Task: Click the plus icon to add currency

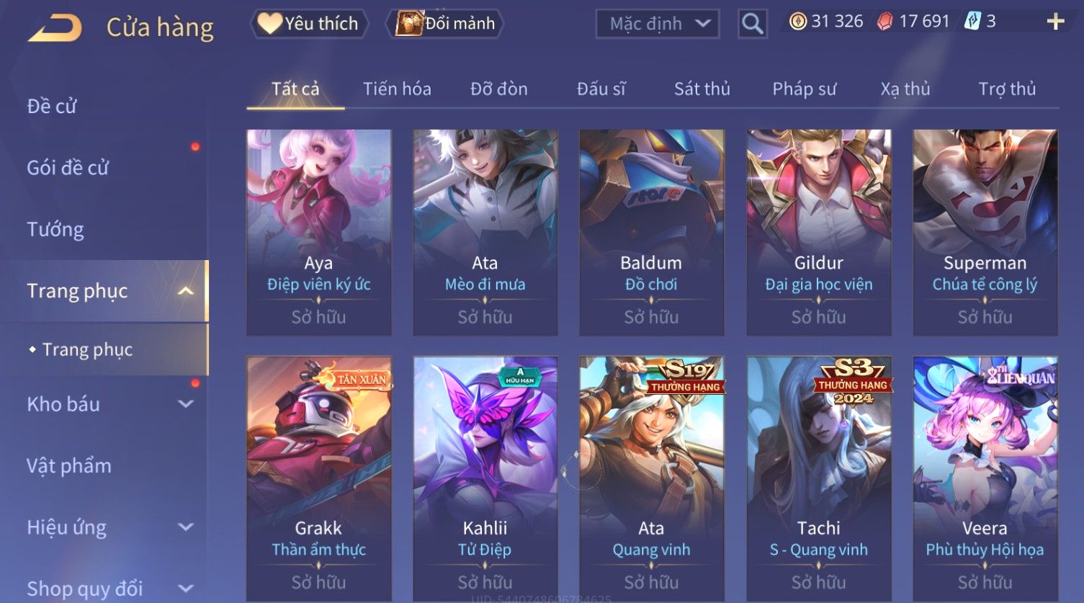Action: [1055, 22]
